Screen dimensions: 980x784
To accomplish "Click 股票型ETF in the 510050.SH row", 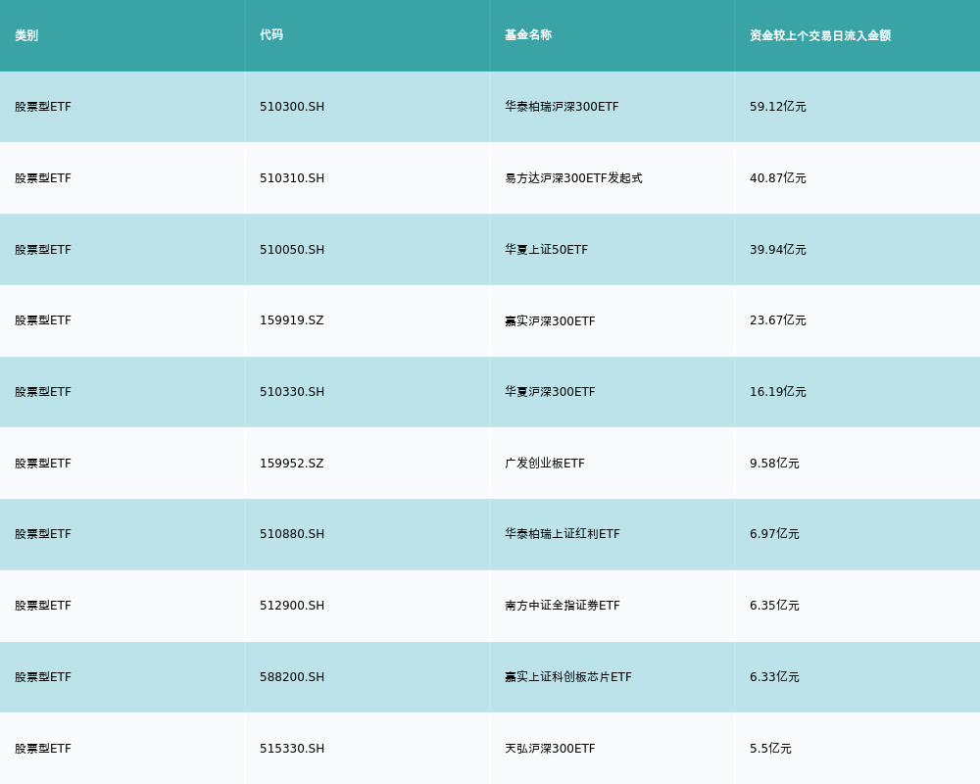I will [x=43, y=250].
